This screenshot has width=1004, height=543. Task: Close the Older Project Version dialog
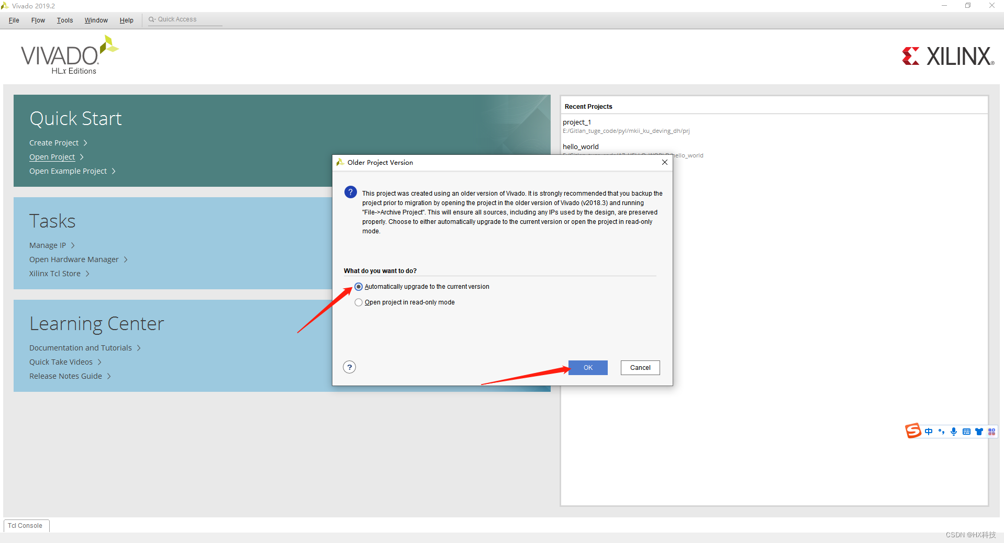coord(664,162)
